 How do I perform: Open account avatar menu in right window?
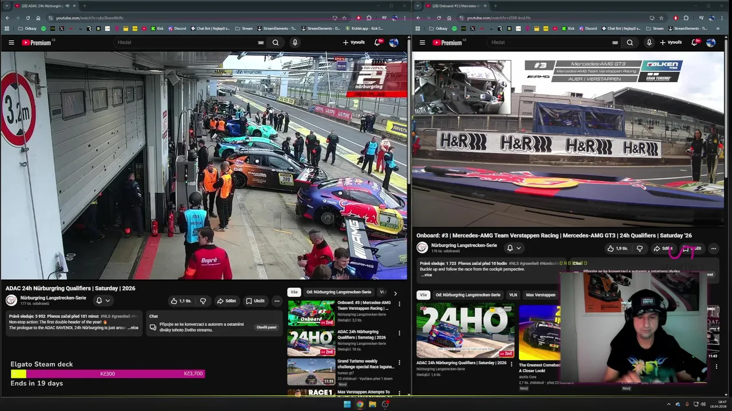click(x=711, y=42)
